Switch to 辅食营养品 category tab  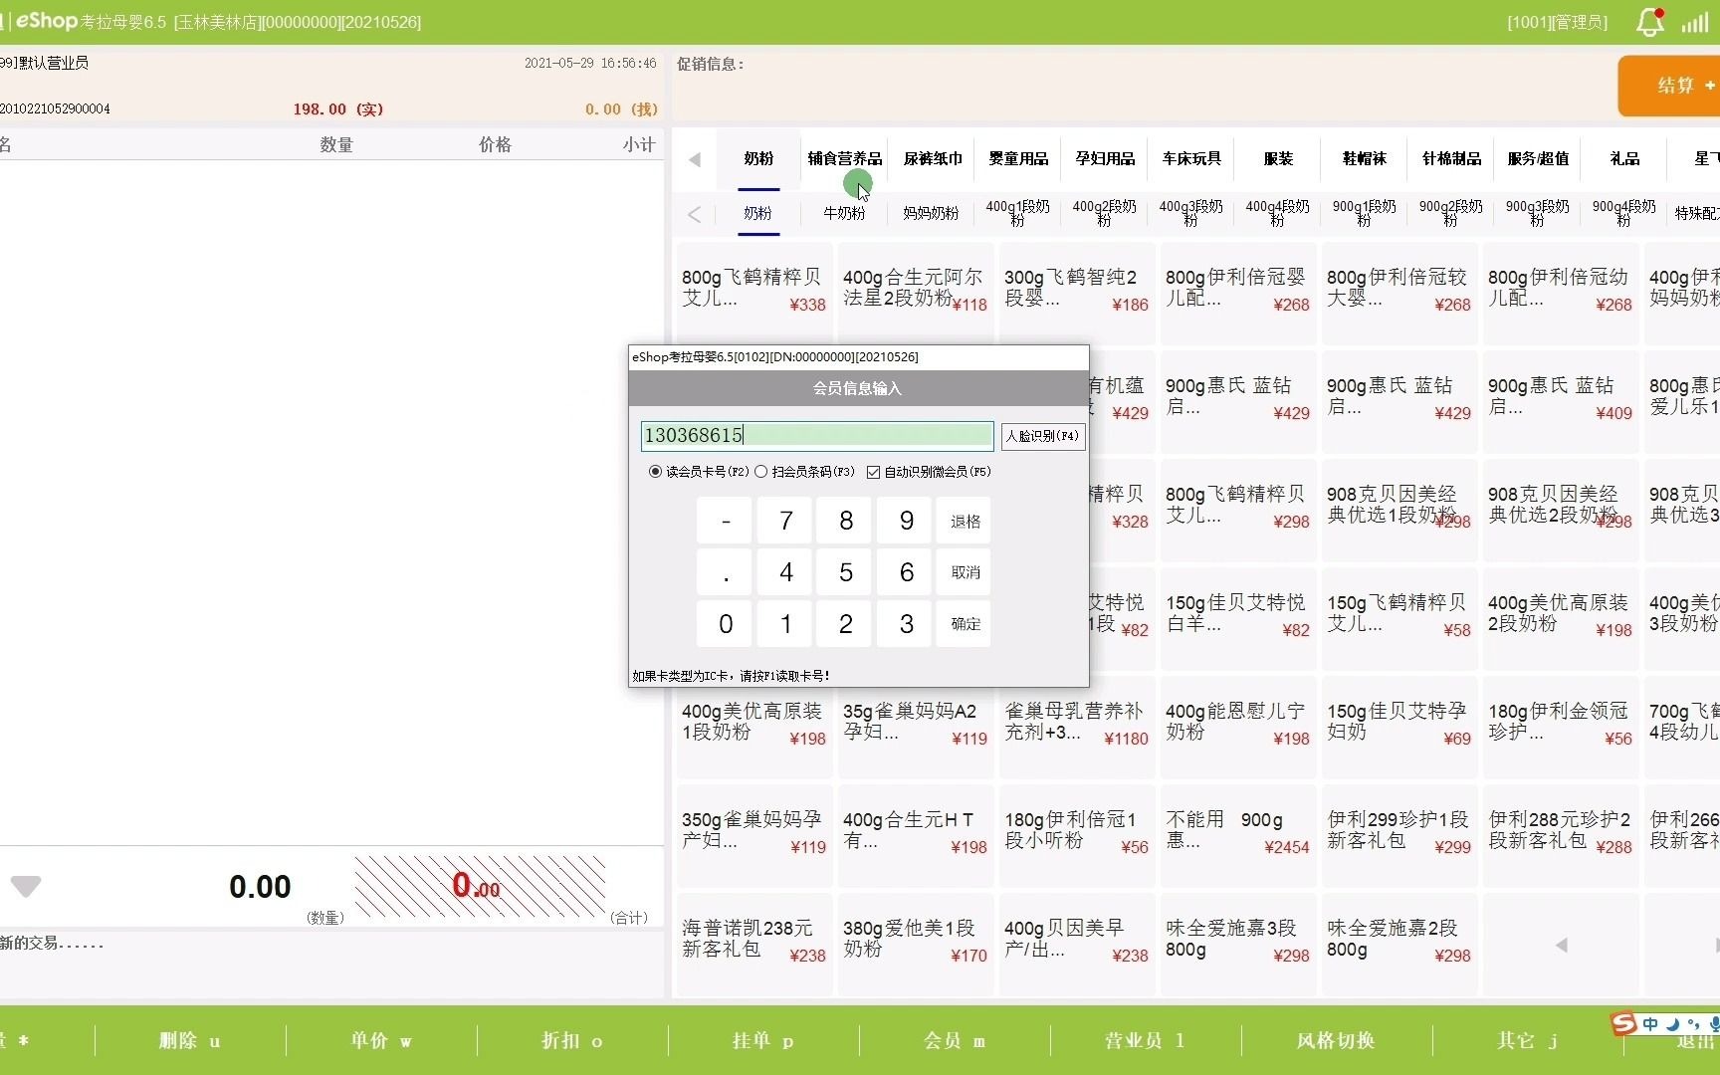click(844, 158)
